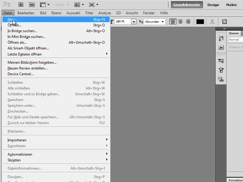Open the View Extras dropdown arrow
The width and height of the screenshot is (243, 182).
pos(48,5)
